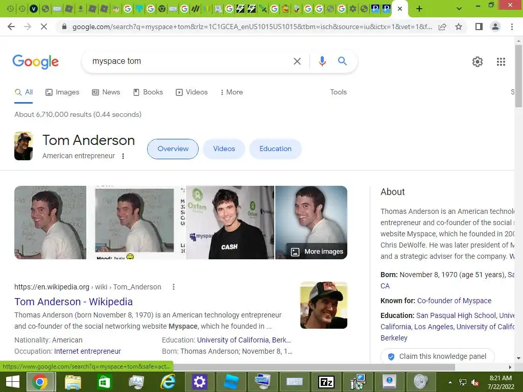Image resolution: width=523 pixels, height=392 pixels.
Task: Switch to Videos results tab
Action: 192,92
